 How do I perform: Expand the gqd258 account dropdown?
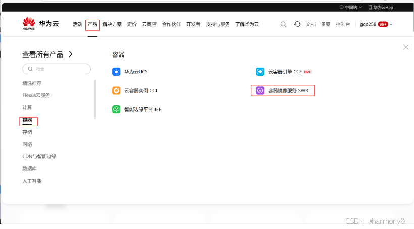[x=391, y=24]
